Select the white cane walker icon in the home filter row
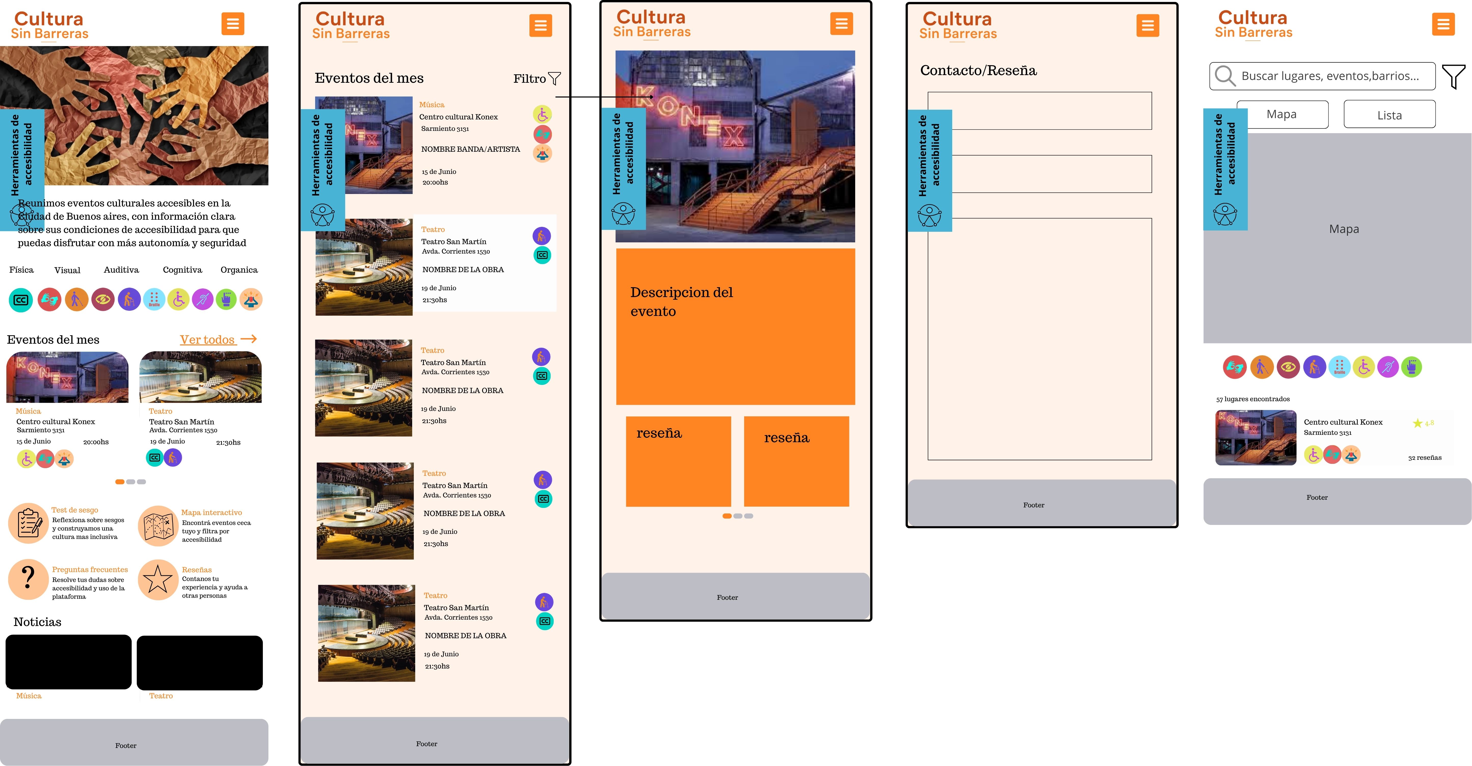 (77, 299)
